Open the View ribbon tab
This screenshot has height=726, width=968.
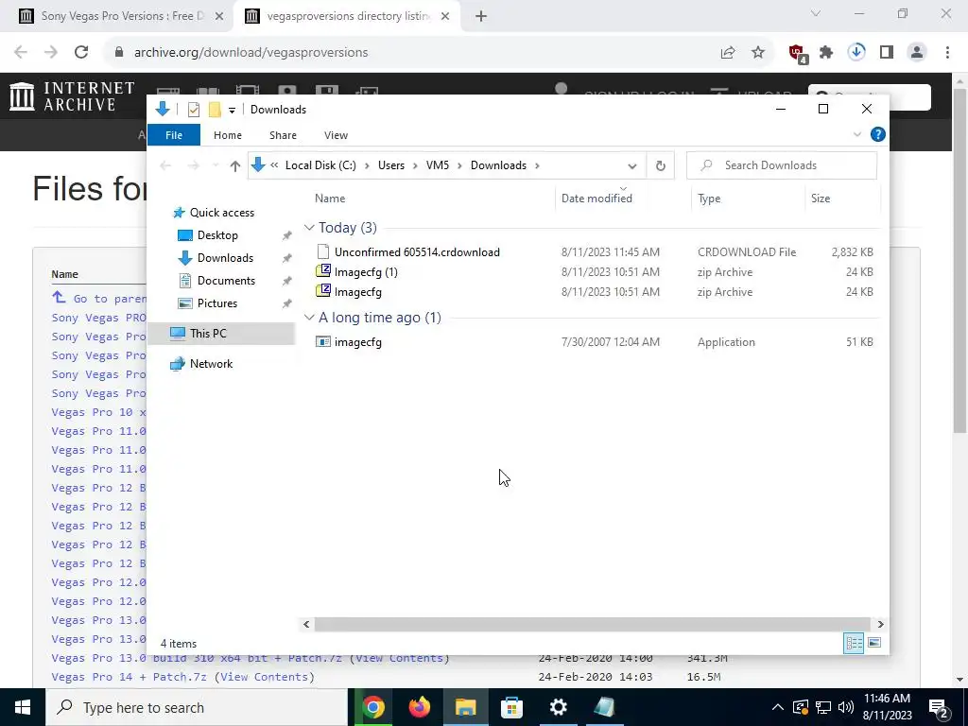click(336, 135)
